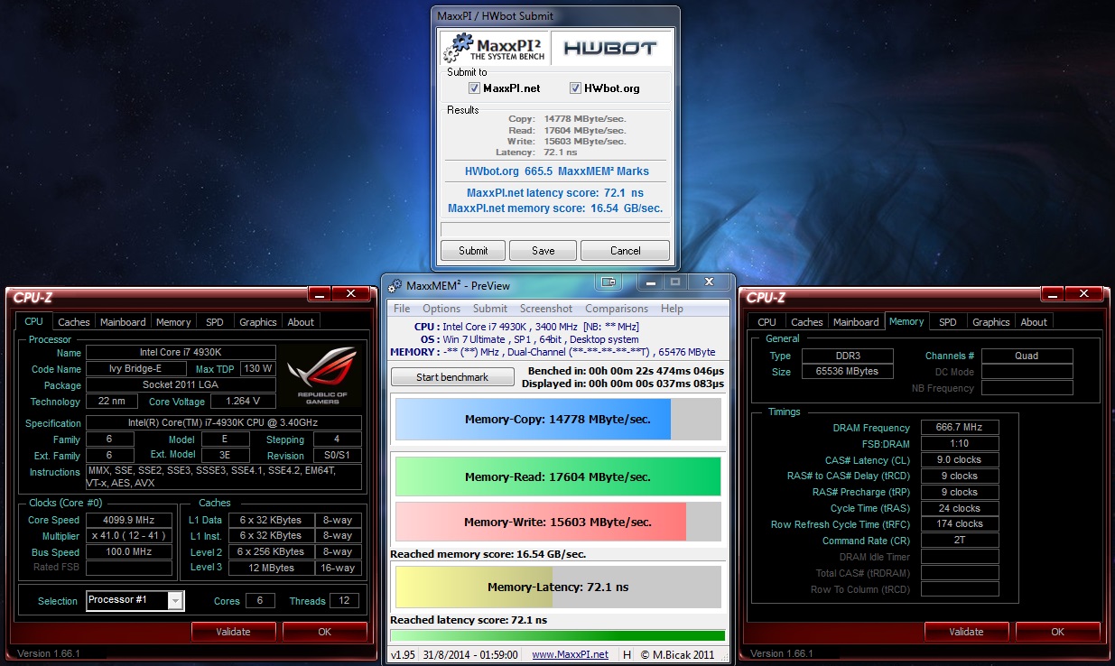Screen dimensions: 1115x666
Task: Click the Core Speed value 4099.9 MHz
Action: coord(128,520)
